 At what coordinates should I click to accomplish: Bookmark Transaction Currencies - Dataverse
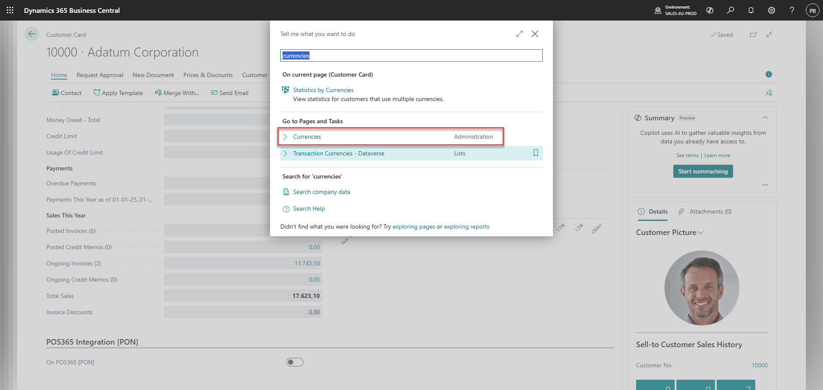(x=536, y=153)
